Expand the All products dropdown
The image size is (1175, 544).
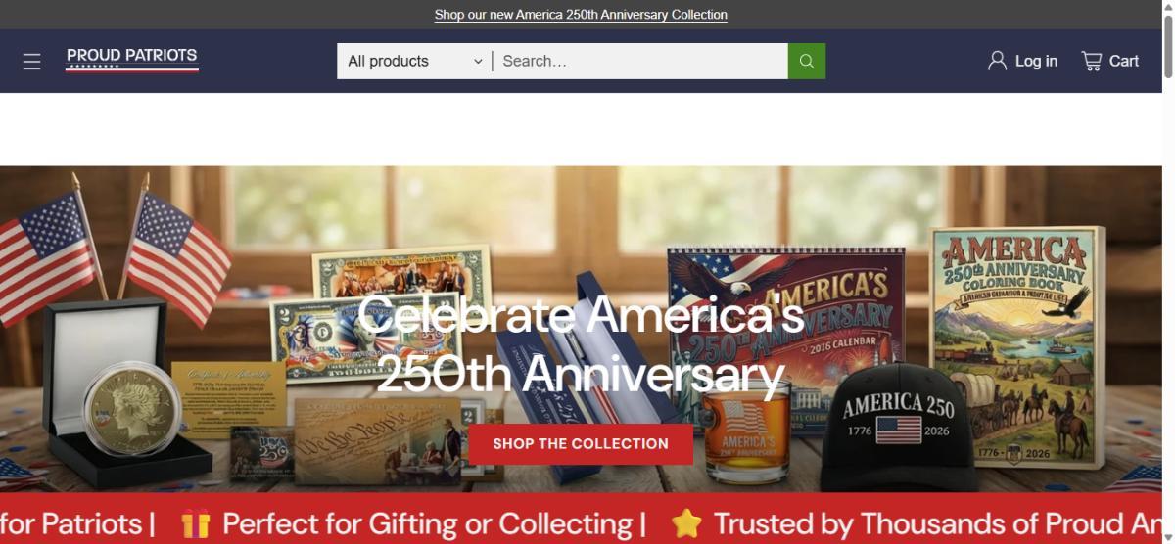click(x=415, y=61)
